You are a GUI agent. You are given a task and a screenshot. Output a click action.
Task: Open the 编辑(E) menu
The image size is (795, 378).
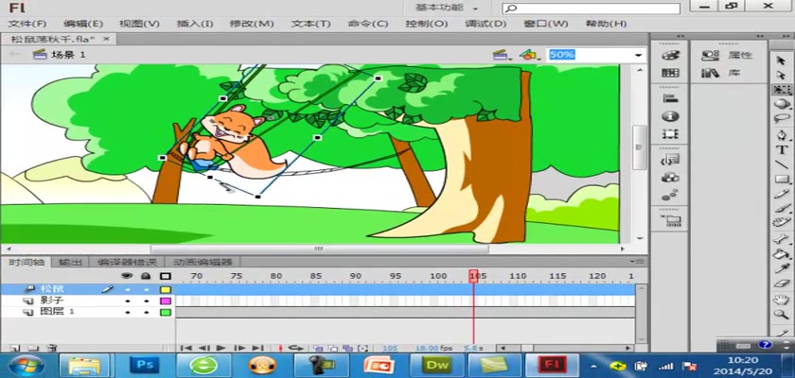click(83, 24)
